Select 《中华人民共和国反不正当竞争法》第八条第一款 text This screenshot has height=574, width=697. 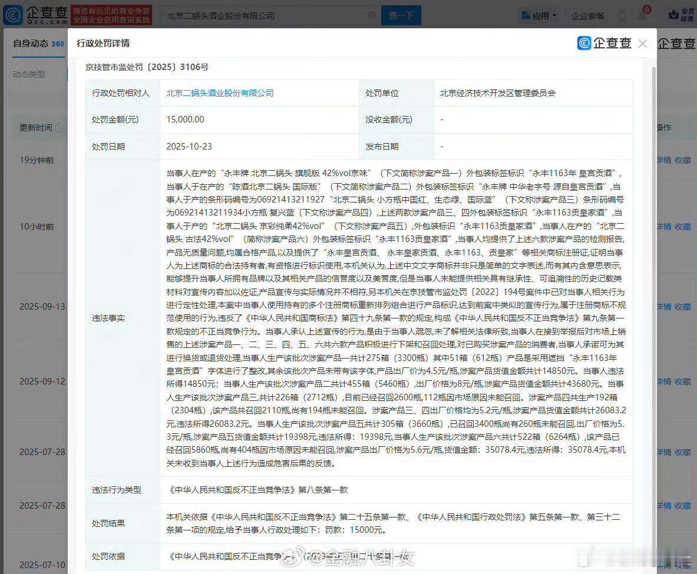coord(257,490)
